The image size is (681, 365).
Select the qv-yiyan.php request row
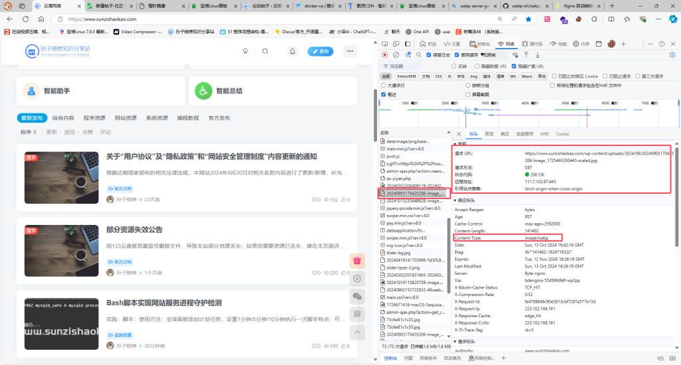(x=414, y=179)
